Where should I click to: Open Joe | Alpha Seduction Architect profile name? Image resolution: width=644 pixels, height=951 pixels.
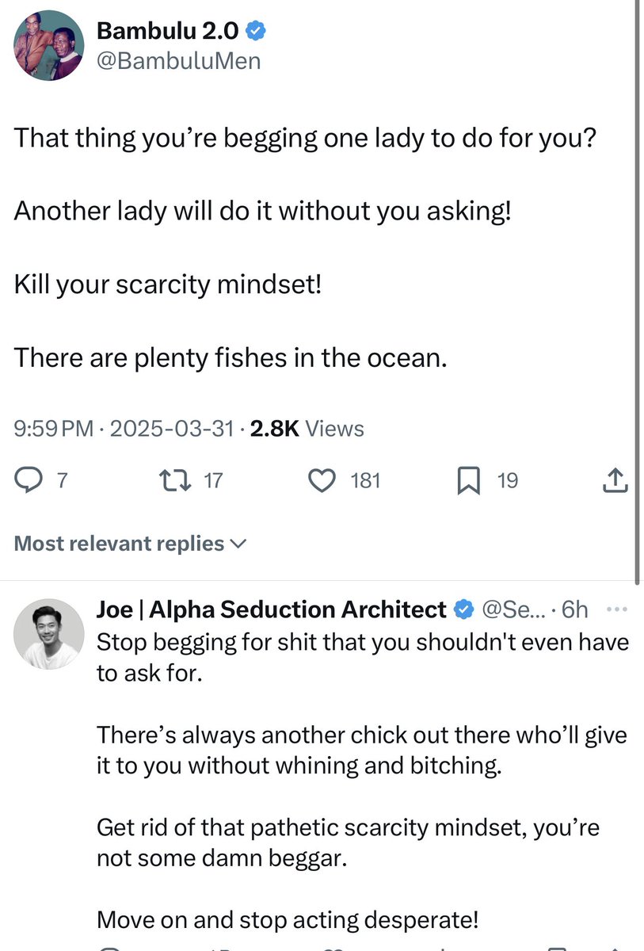(x=272, y=609)
